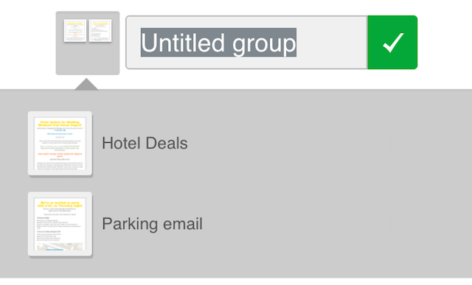Confirm group name with green checkmark
472x285 pixels.
coord(392,43)
